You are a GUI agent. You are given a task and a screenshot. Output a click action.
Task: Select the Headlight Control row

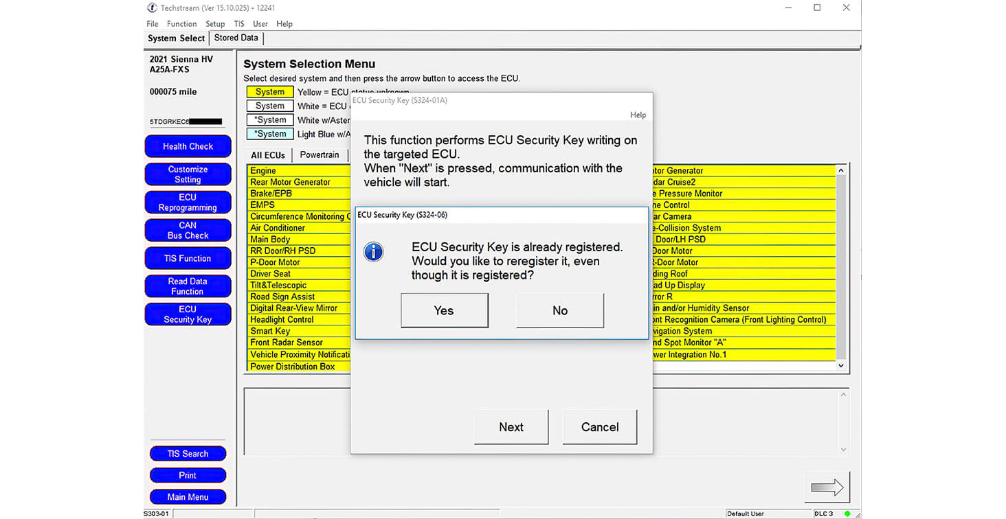pos(300,320)
